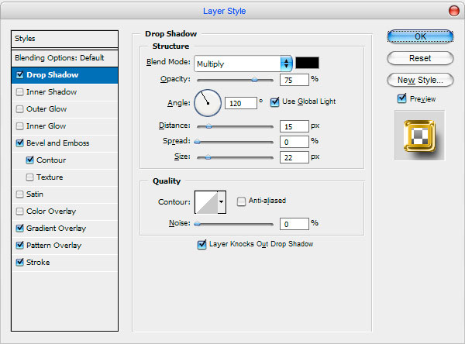Open Bevel and Emboss settings
This screenshot has width=465, height=344.
coord(58,143)
